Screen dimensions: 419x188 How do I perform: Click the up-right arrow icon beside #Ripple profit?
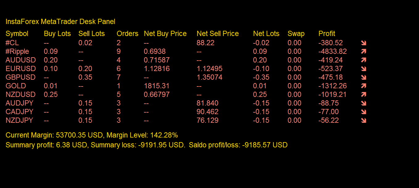pos(363,52)
